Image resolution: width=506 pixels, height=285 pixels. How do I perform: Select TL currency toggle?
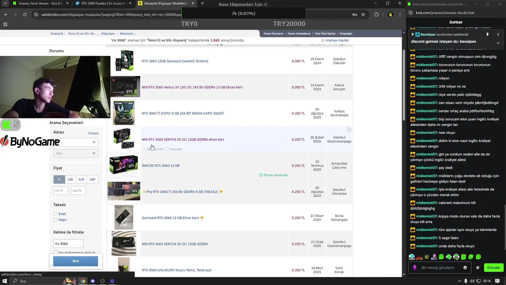59,179
